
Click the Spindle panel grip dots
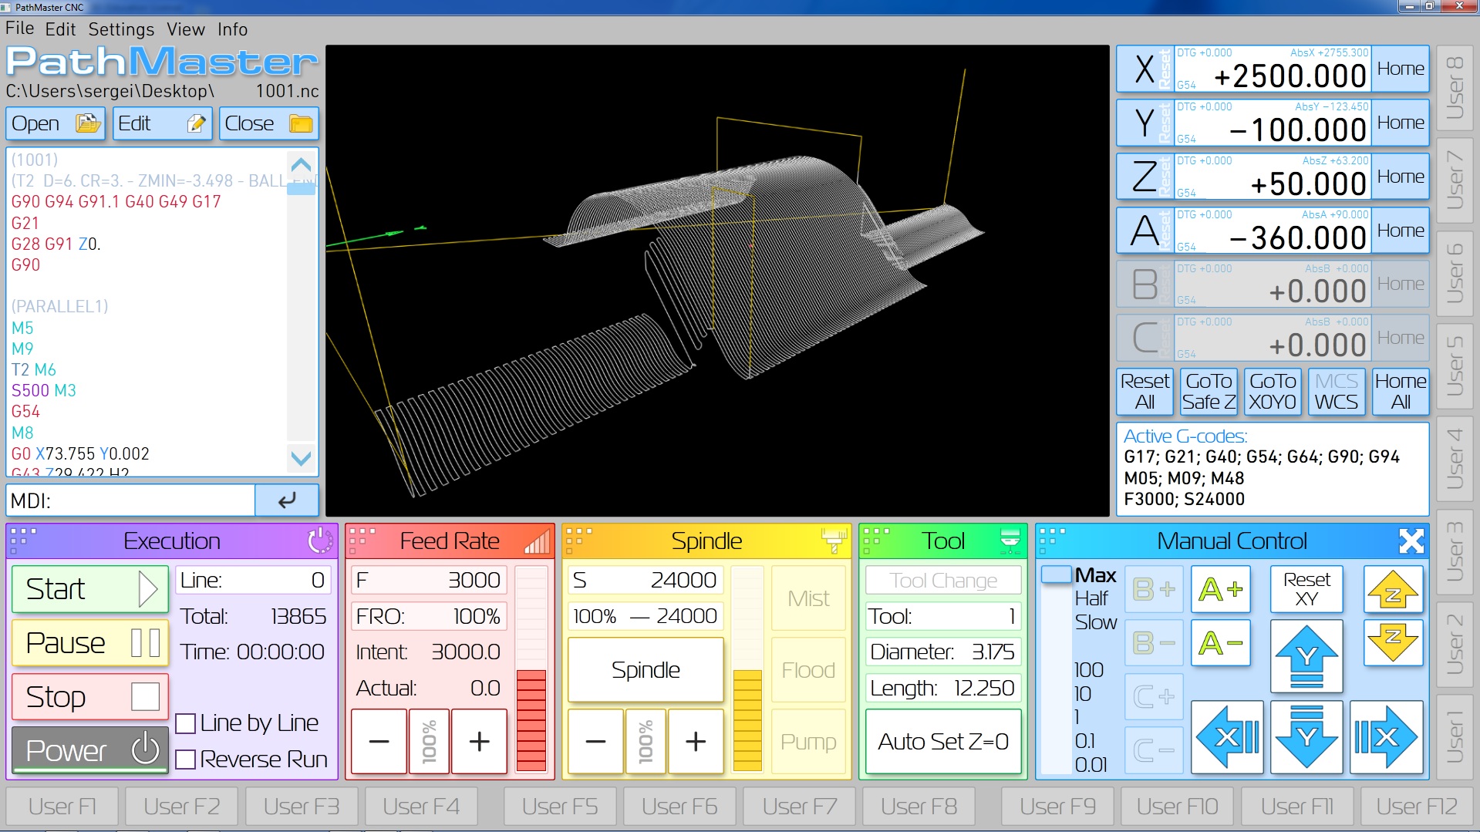579,541
